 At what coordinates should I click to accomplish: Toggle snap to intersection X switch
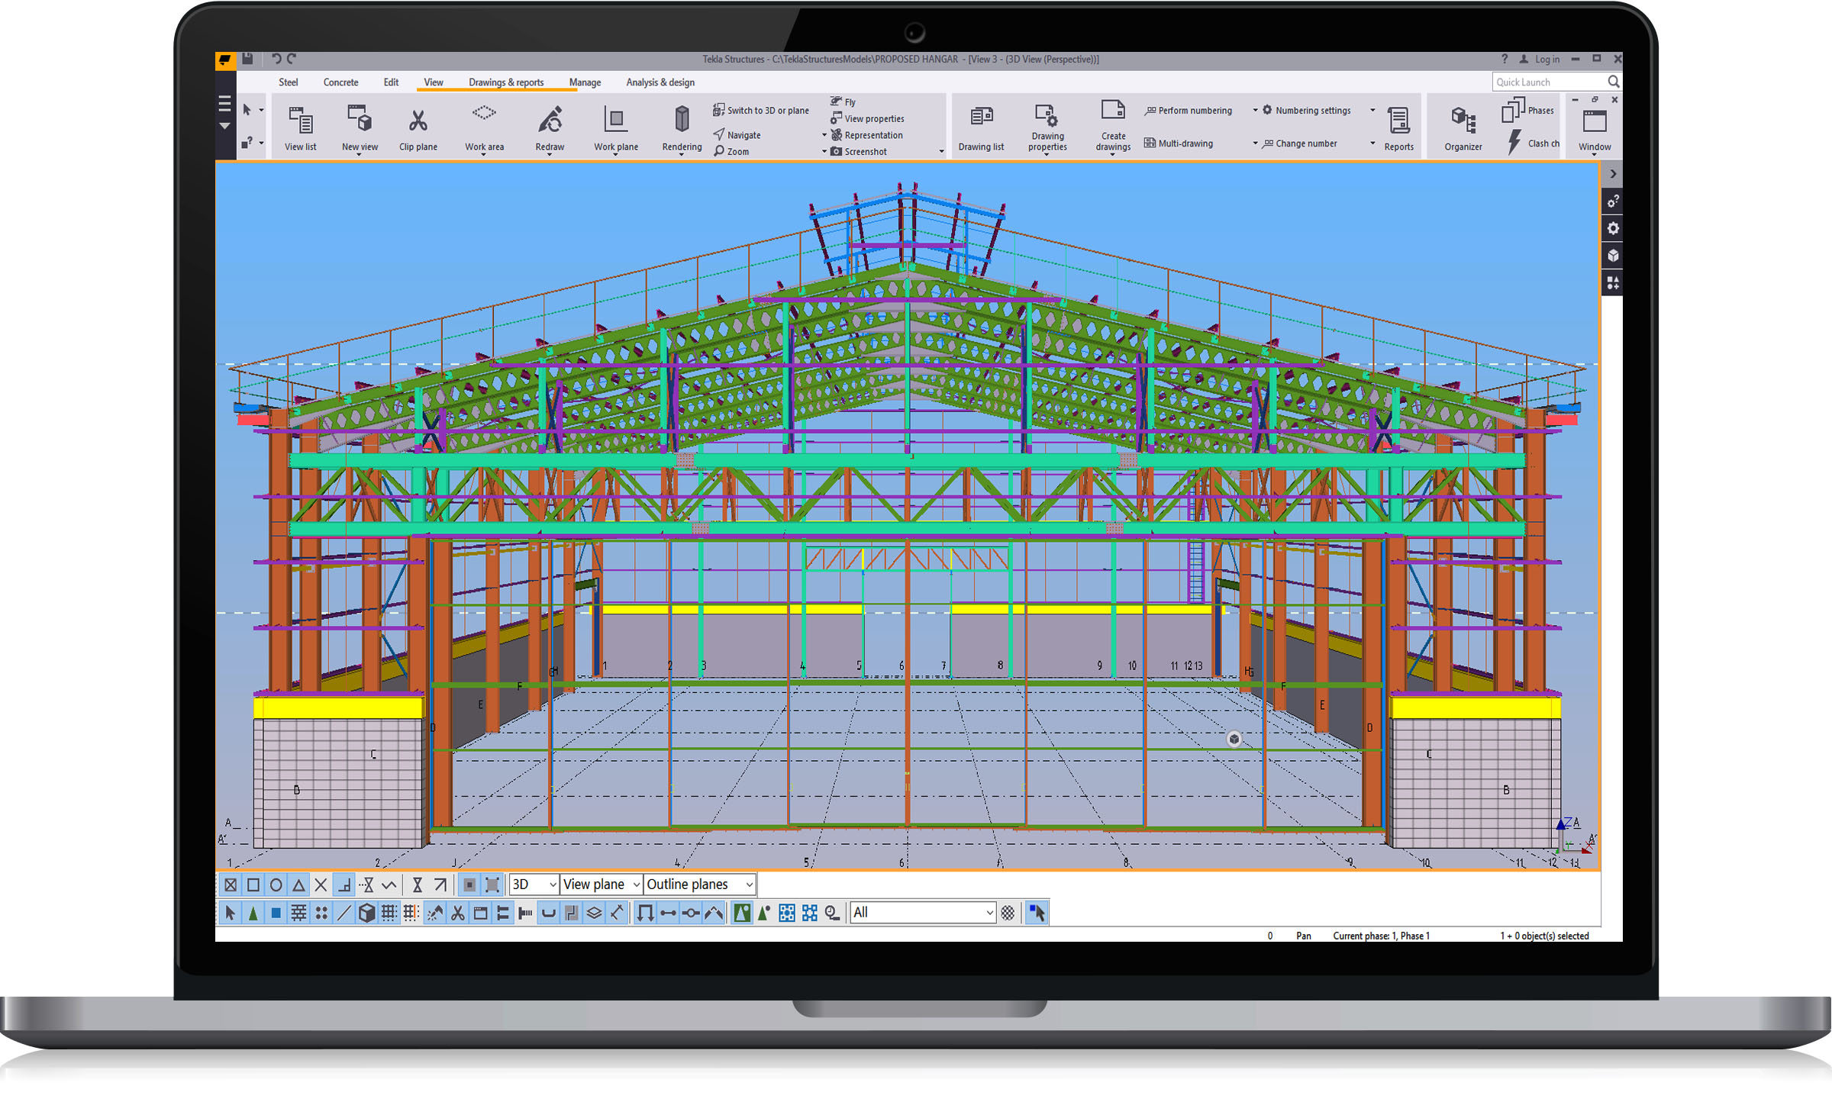click(x=321, y=884)
